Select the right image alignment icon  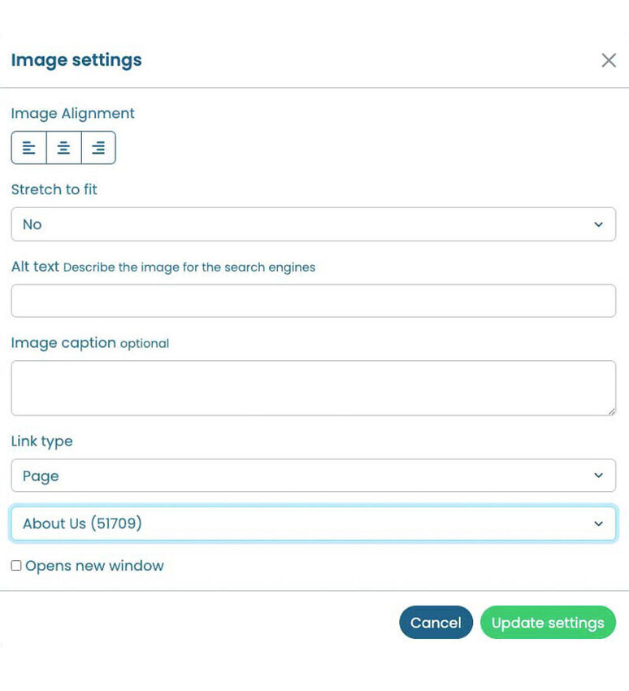pos(98,147)
